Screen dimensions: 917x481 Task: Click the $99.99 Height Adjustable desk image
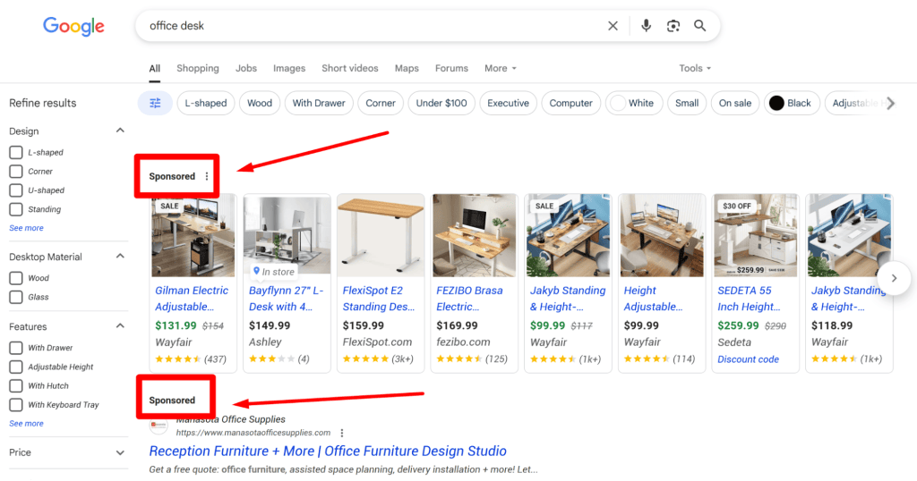(662, 236)
